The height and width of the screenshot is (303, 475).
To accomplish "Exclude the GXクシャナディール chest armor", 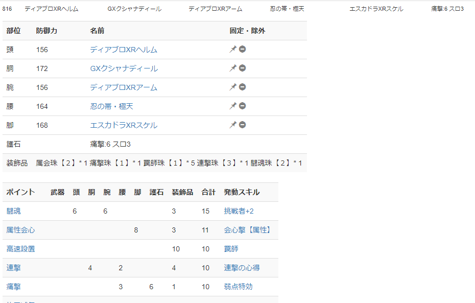I will click(x=242, y=68).
